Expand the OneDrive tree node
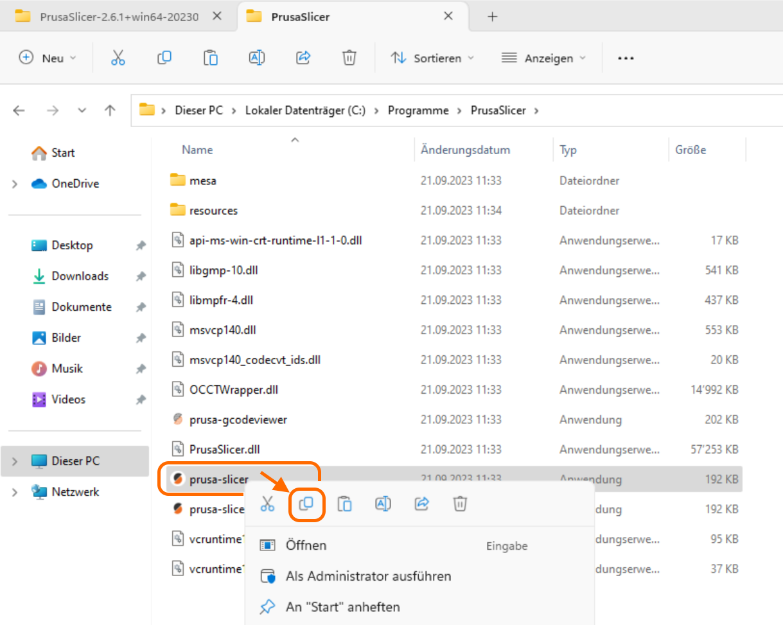The width and height of the screenshot is (783, 625). click(x=15, y=184)
